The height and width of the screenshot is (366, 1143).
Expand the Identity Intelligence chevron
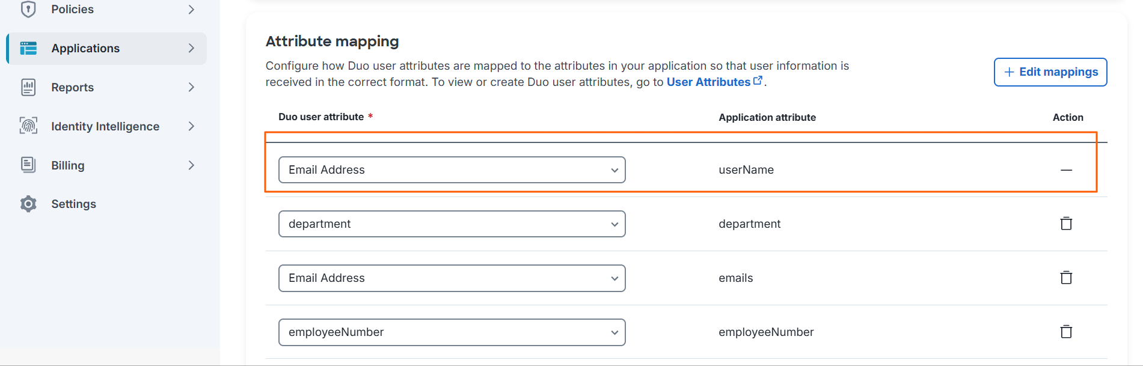point(191,126)
